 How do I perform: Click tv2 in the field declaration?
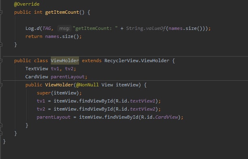pyautogui.click(x=69, y=69)
